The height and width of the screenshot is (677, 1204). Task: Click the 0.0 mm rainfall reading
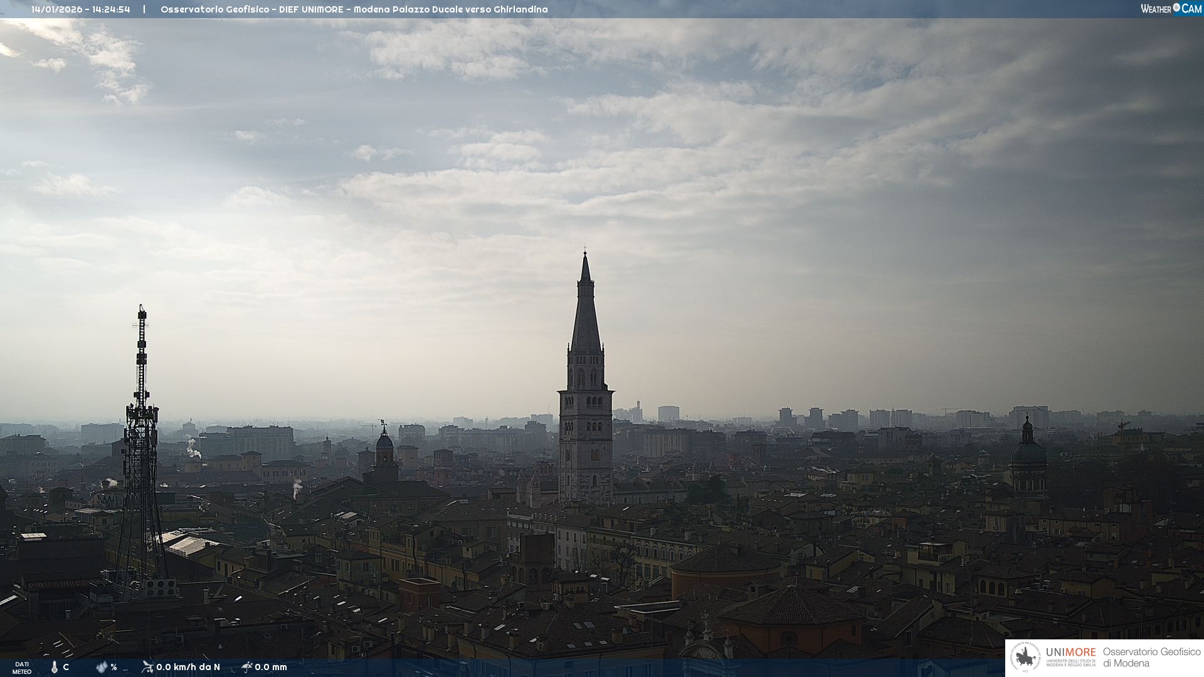point(271,667)
